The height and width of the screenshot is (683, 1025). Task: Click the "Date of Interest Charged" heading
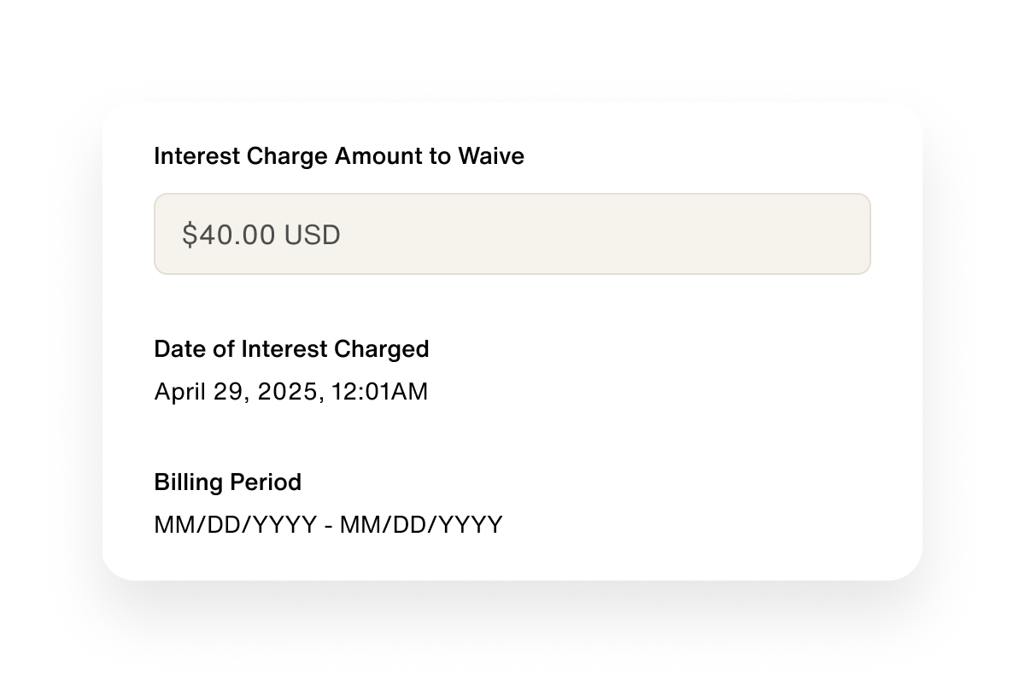[x=291, y=349]
